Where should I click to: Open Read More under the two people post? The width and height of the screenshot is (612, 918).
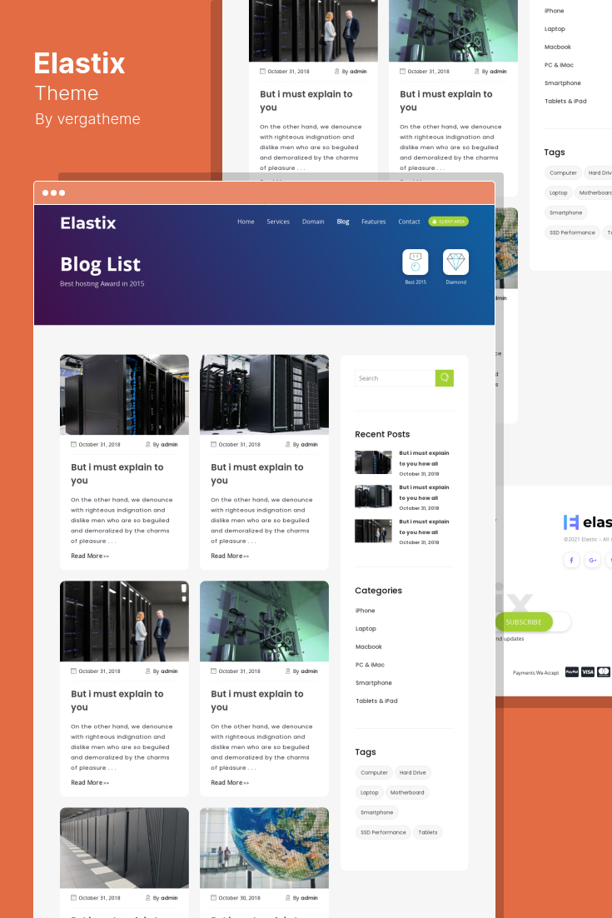tap(90, 783)
